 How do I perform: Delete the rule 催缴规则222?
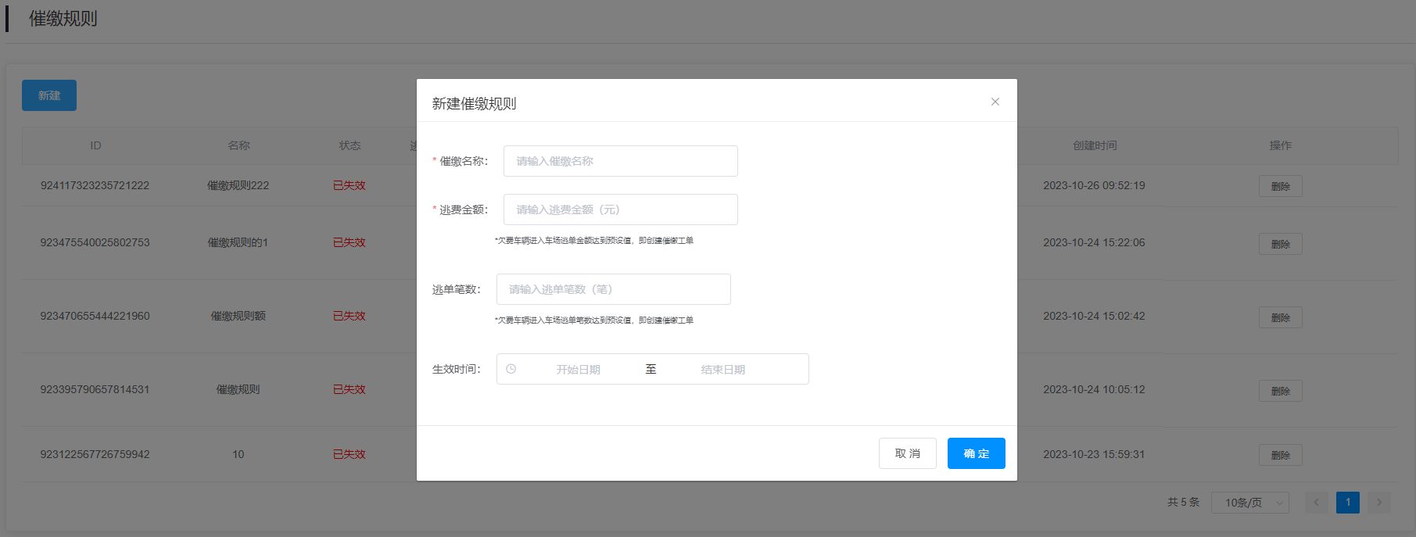pyautogui.click(x=1280, y=186)
